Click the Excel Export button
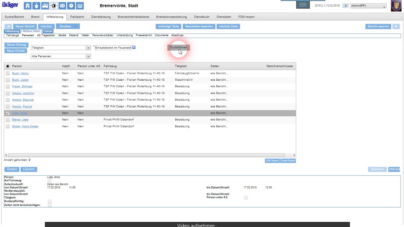404x227 pixels. click(288, 161)
